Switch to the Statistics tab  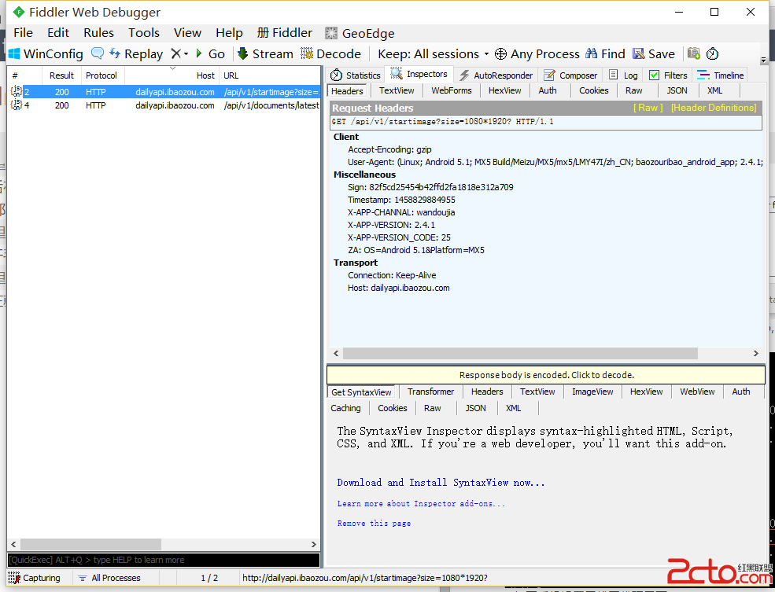click(356, 75)
